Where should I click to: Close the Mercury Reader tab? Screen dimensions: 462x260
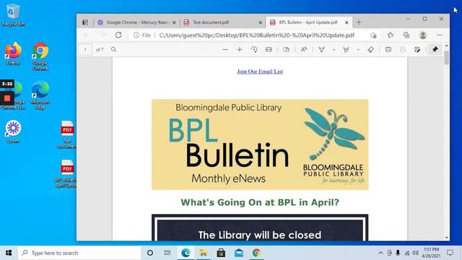pos(174,22)
